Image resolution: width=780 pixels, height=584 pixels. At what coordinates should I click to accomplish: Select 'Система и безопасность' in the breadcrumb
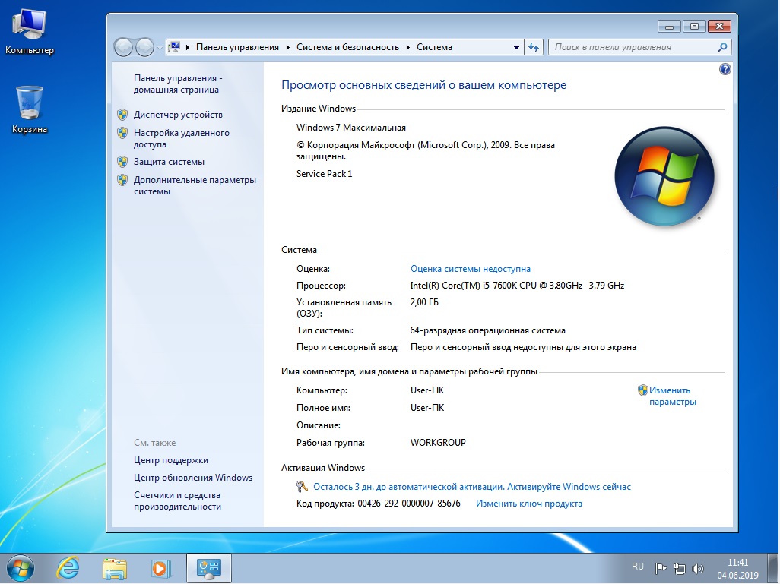pyautogui.click(x=347, y=47)
